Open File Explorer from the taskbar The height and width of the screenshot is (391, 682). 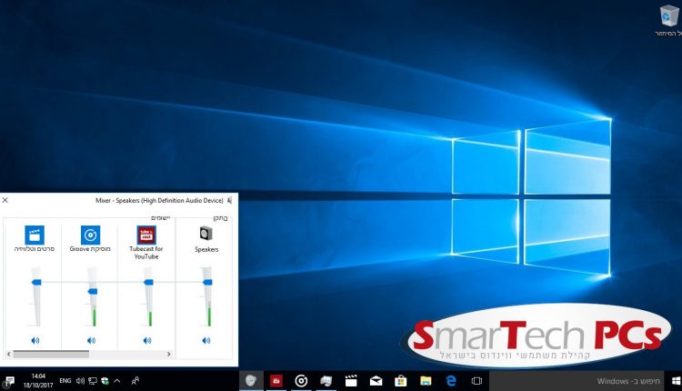tap(426, 381)
